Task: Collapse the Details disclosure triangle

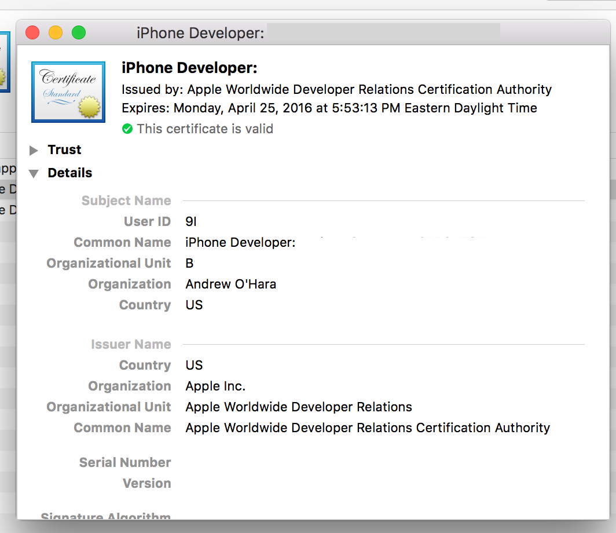Action: (x=34, y=173)
